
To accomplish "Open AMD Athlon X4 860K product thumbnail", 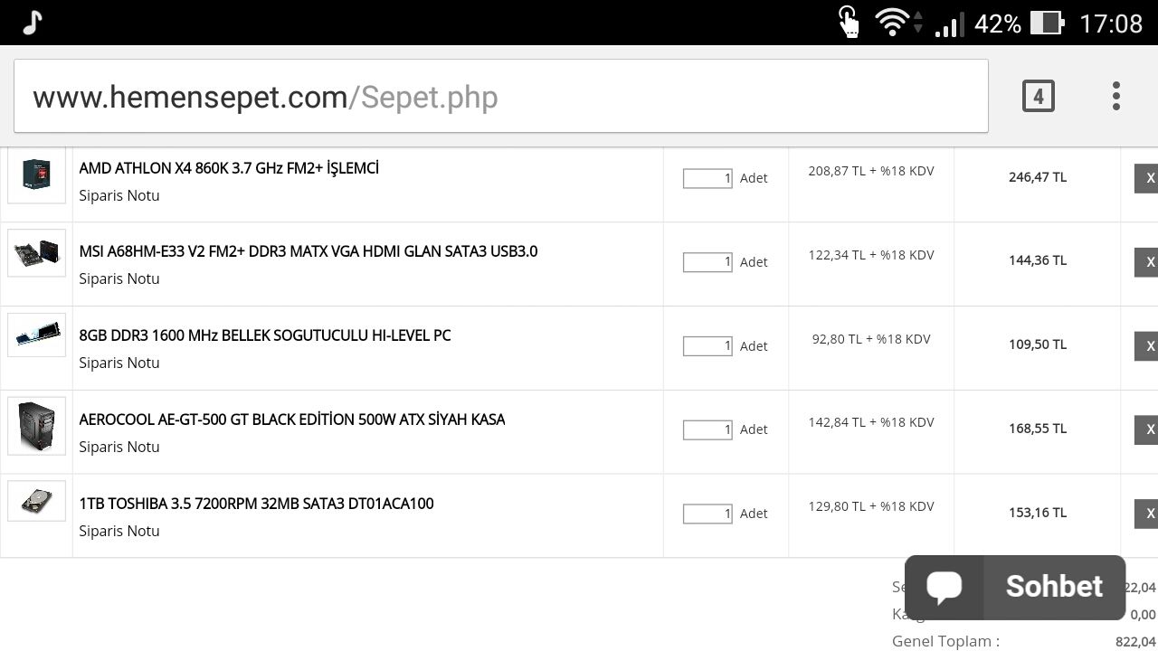I will [36, 175].
